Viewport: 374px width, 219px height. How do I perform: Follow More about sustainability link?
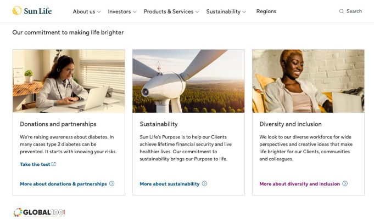pos(169,184)
